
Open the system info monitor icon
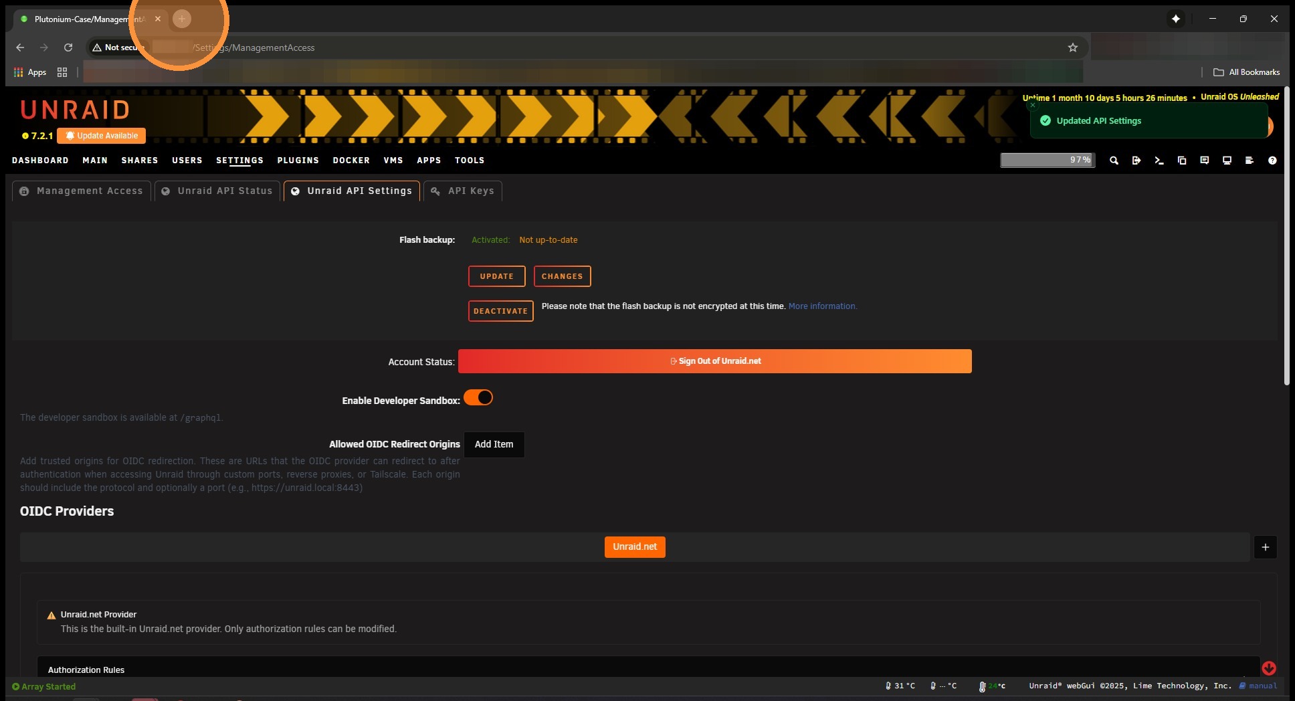pyautogui.click(x=1227, y=161)
